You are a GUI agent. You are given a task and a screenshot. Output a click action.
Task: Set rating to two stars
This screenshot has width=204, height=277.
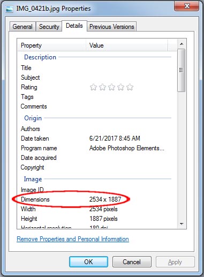point(102,87)
